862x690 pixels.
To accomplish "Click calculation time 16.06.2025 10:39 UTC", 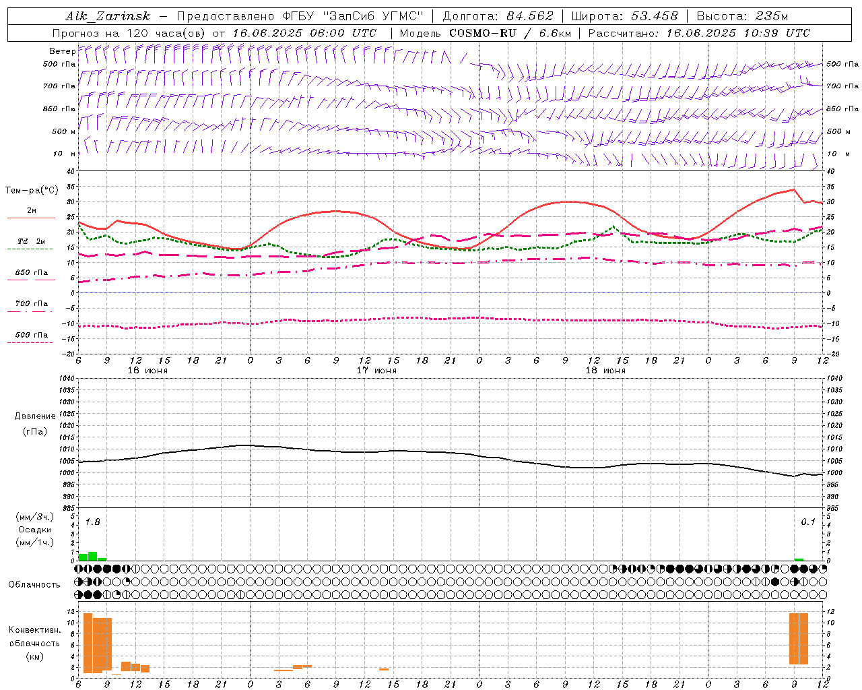I will pos(738,33).
